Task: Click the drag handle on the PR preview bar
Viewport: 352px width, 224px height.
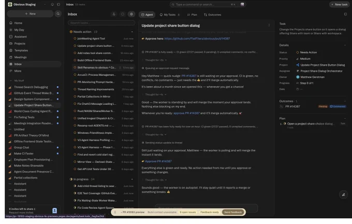Action: [x=115, y=212]
